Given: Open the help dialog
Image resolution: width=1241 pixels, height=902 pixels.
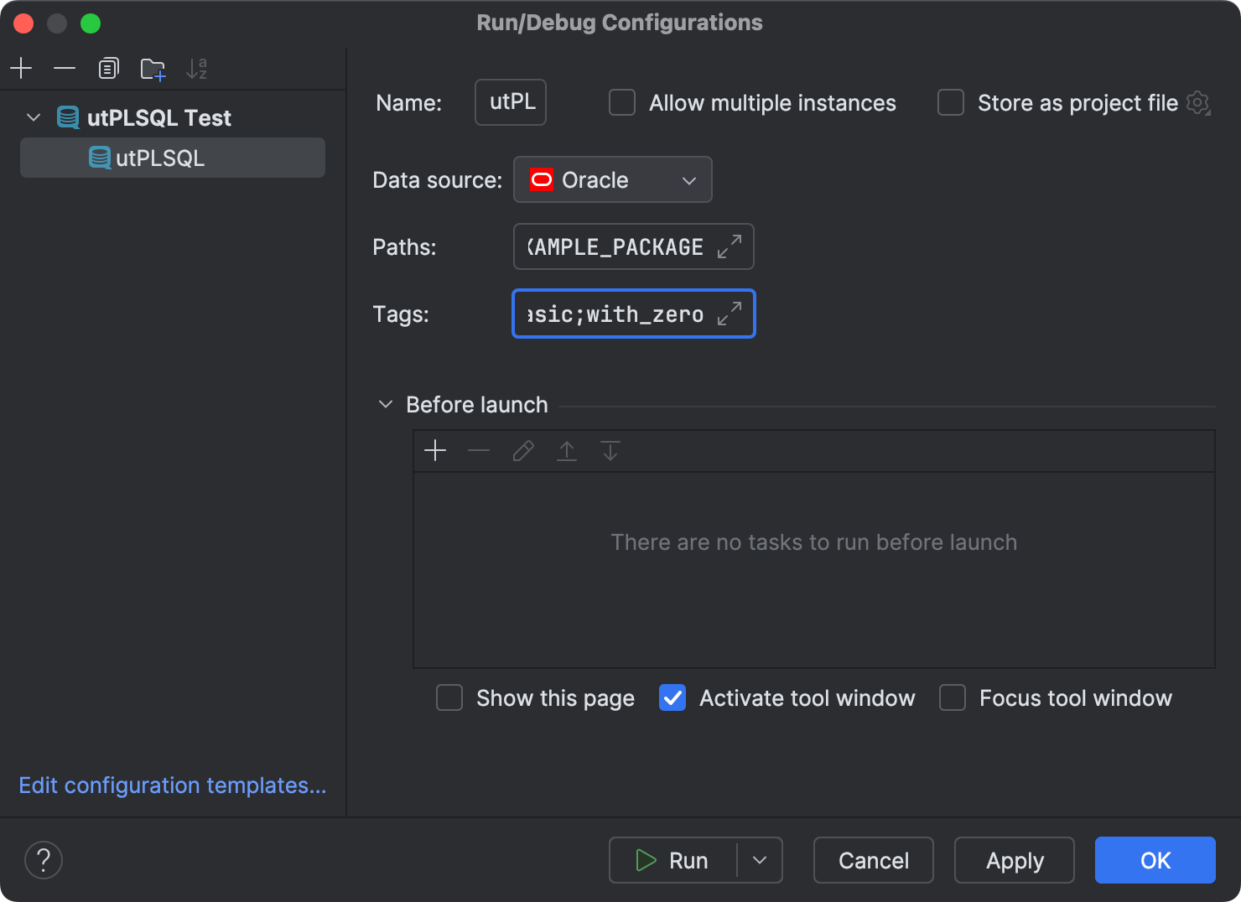Looking at the screenshot, I should click(x=43, y=859).
